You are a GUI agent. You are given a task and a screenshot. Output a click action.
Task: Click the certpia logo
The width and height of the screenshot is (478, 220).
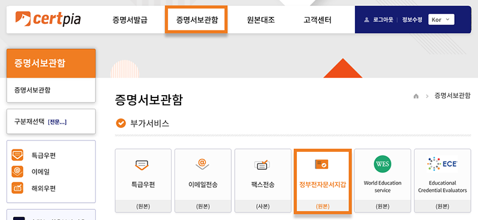click(x=48, y=19)
